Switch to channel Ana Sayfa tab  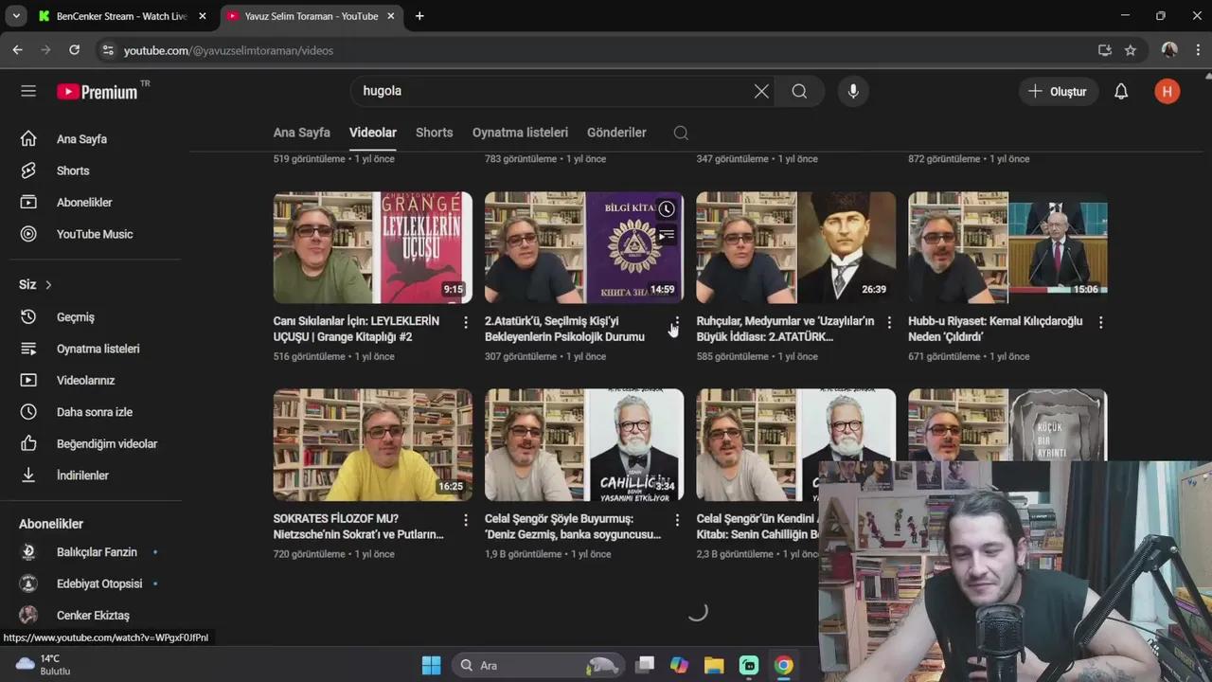(x=301, y=133)
